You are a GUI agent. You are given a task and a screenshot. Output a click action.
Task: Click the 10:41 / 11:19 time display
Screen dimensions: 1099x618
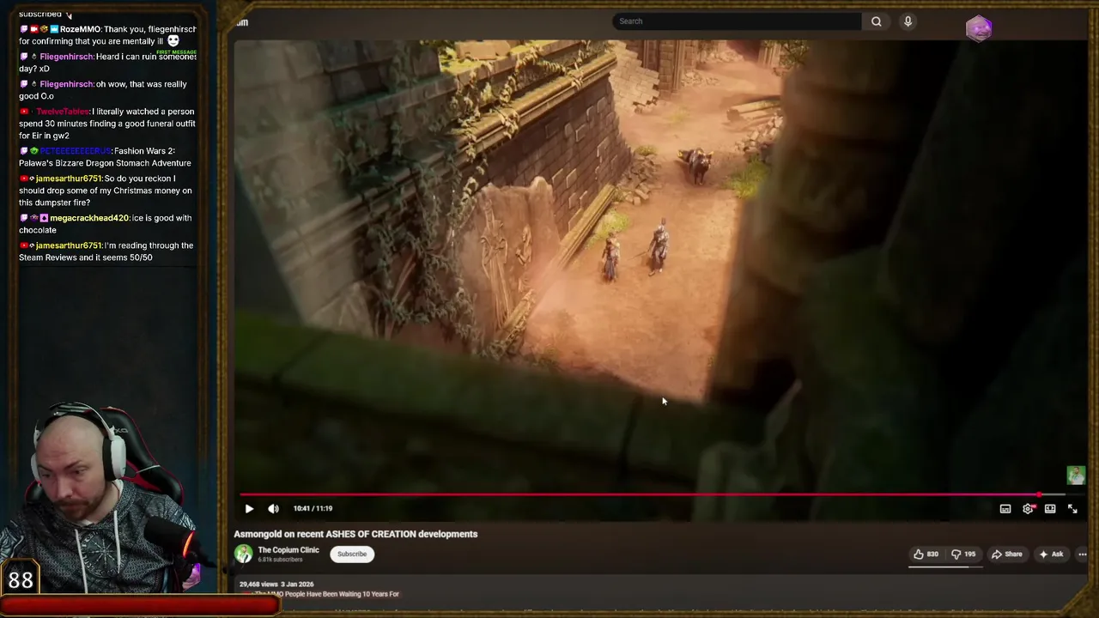[313, 508]
